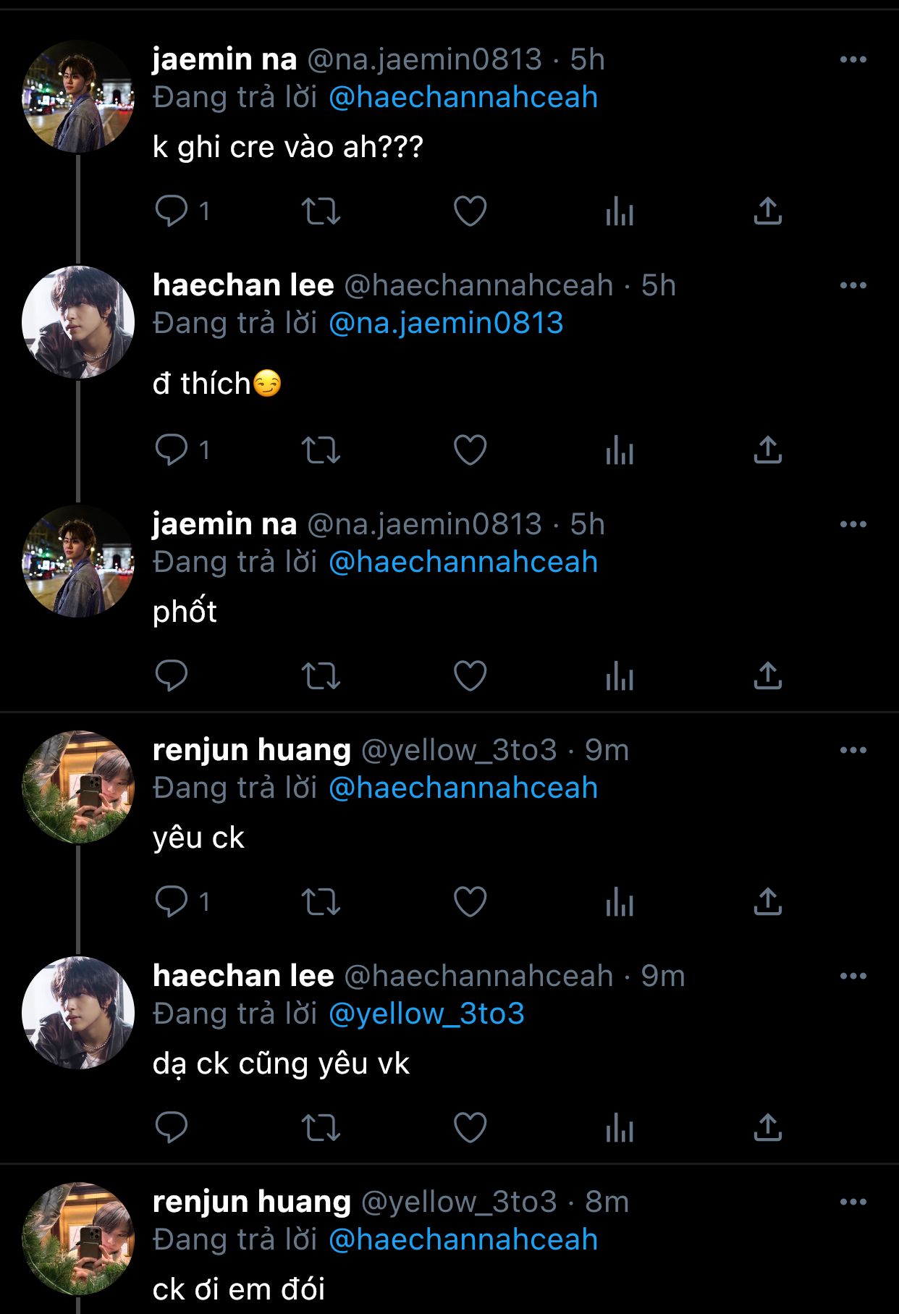Open more options on first jaemin na tweet

[853, 59]
